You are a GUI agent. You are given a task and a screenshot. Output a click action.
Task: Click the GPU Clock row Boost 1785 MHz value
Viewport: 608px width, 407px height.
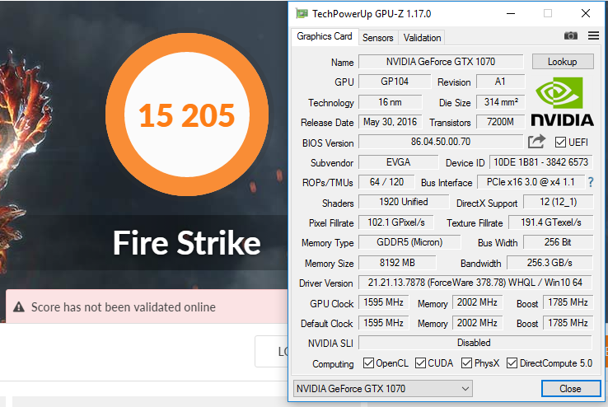click(x=568, y=302)
